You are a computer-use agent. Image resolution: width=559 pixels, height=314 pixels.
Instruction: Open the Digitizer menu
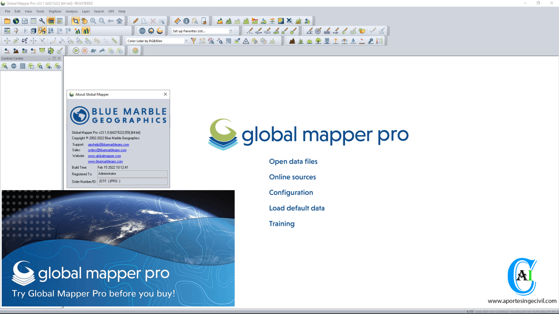(55, 11)
